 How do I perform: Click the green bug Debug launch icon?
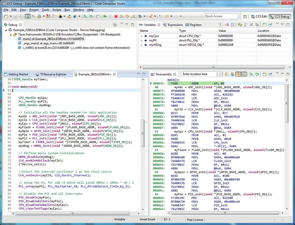click(x=140, y=16)
